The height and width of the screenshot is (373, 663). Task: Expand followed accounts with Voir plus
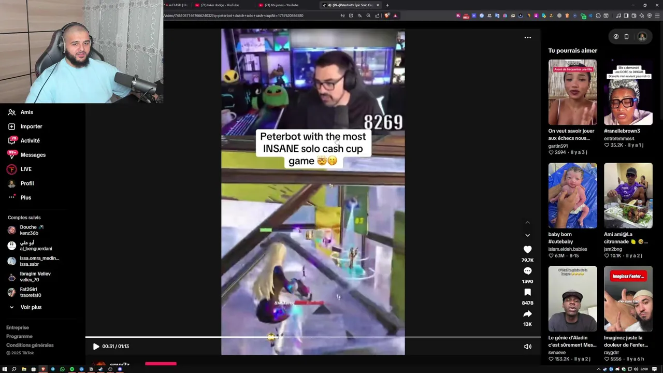(25, 307)
